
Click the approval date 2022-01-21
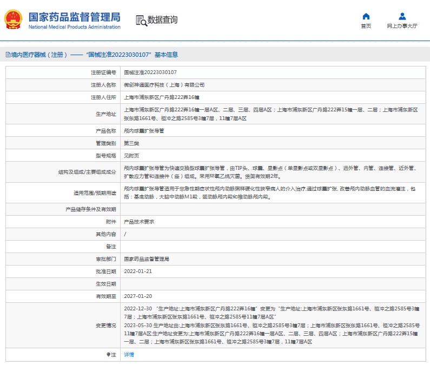tap(138, 271)
